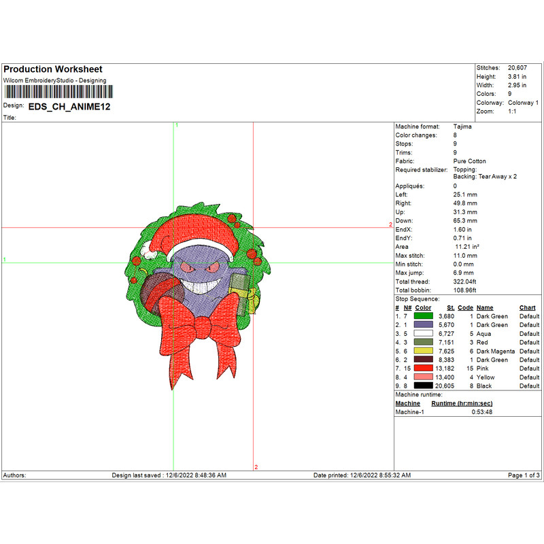Click the barcode under the Wilcom EmbroideryStudio text
Screen dimensions: 544x544
(56, 92)
